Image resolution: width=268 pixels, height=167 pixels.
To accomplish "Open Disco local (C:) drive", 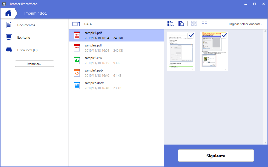I will (27, 50).
